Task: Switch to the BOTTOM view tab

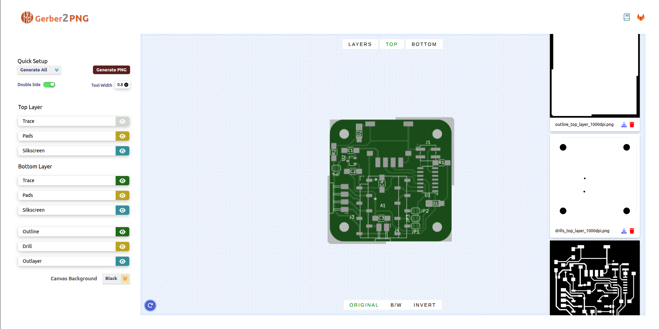Action: [x=424, y=44]
